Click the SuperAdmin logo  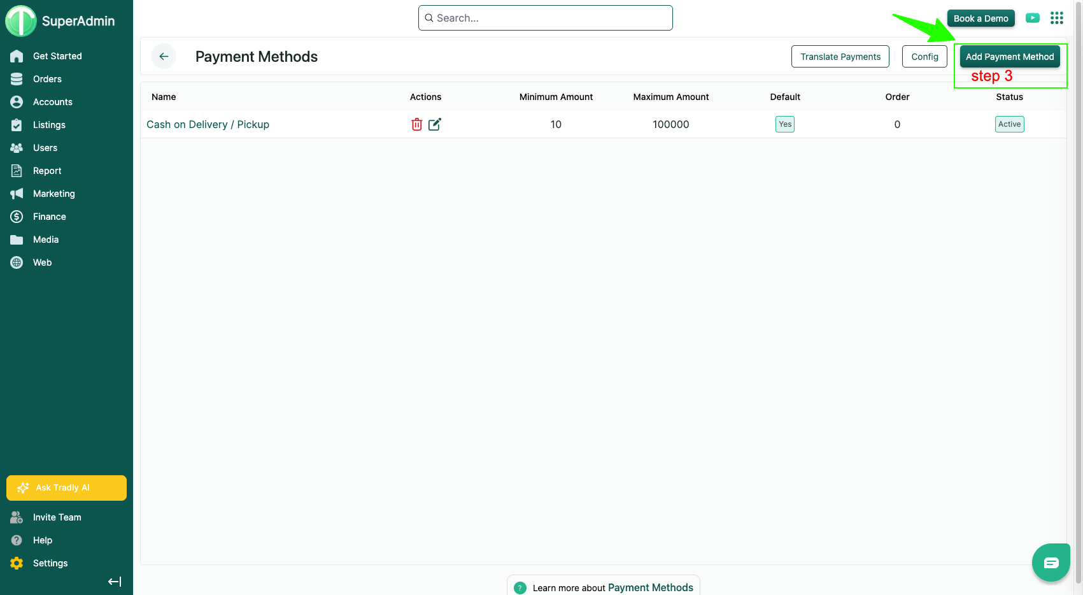[21, 21]
